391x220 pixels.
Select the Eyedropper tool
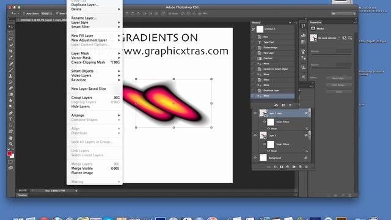pos(11,57)
